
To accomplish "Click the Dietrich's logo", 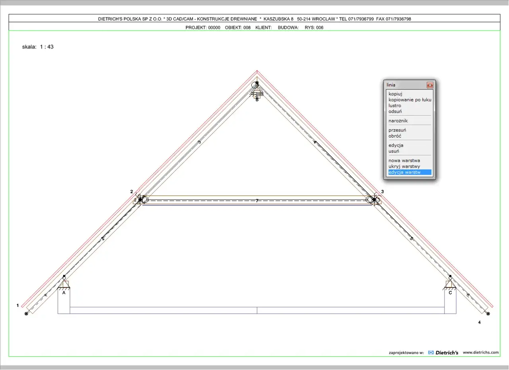I will pos(443,353).
